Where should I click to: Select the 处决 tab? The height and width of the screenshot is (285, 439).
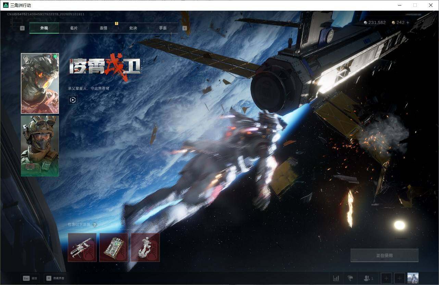click(x=133, y=28)
